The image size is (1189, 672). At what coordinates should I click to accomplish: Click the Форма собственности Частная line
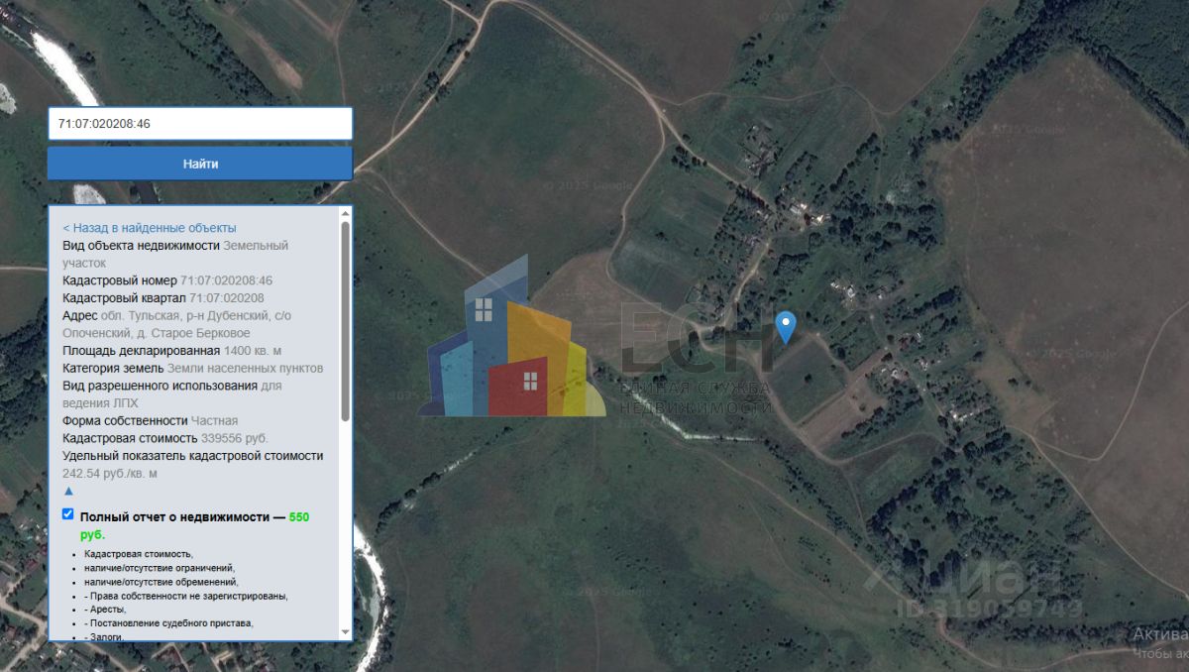tap(151, 420)
